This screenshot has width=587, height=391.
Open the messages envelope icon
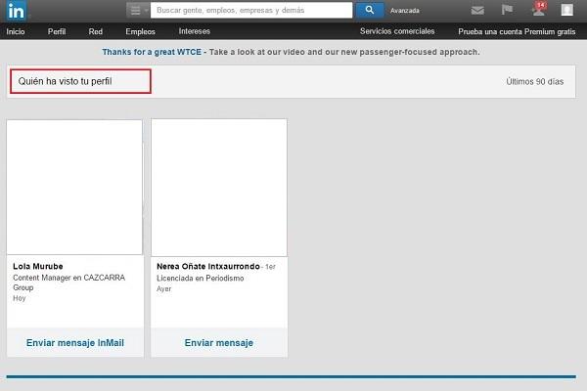pos(477,11)
